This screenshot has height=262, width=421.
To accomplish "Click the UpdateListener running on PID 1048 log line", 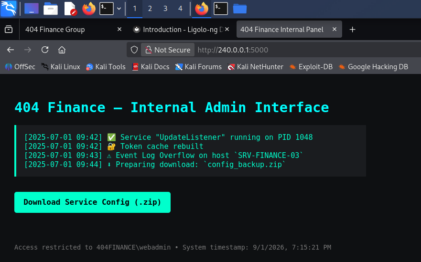I will click(168, 137).
